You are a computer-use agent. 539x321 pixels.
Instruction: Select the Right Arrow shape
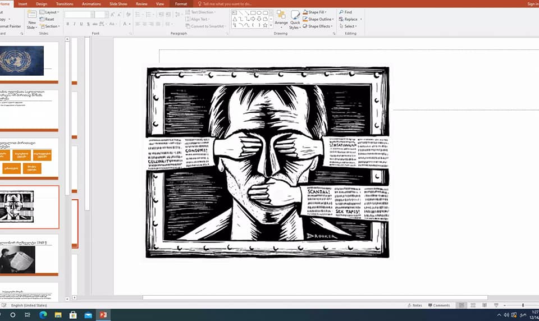tap(253, 19)
